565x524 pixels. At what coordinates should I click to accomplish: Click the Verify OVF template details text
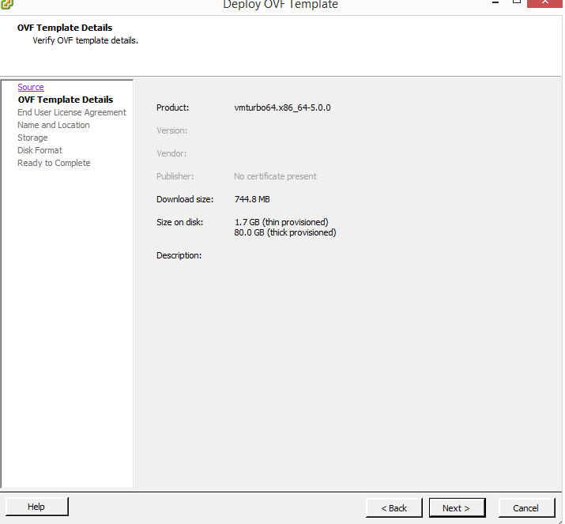point(85,40)
